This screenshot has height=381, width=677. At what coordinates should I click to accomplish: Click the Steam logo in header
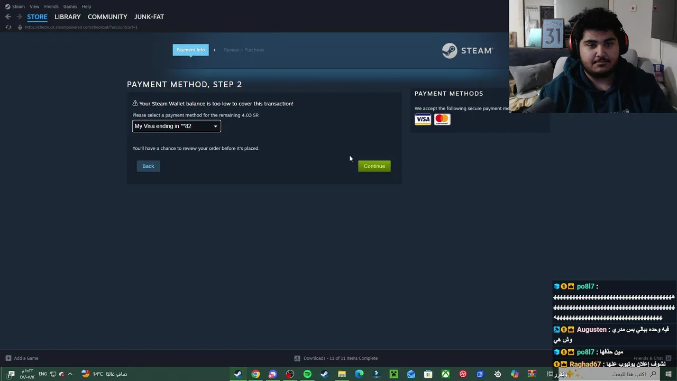point(468,50)
